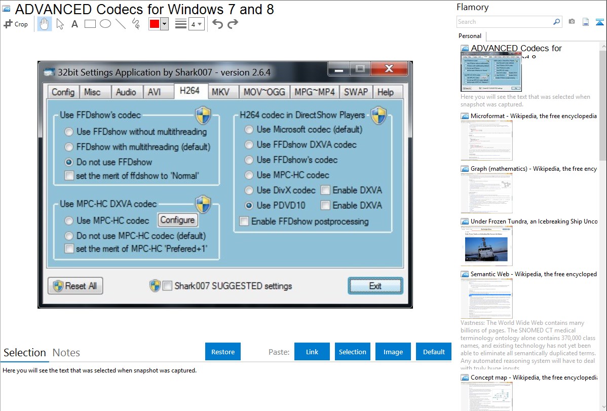Paste as Image button

393,352
